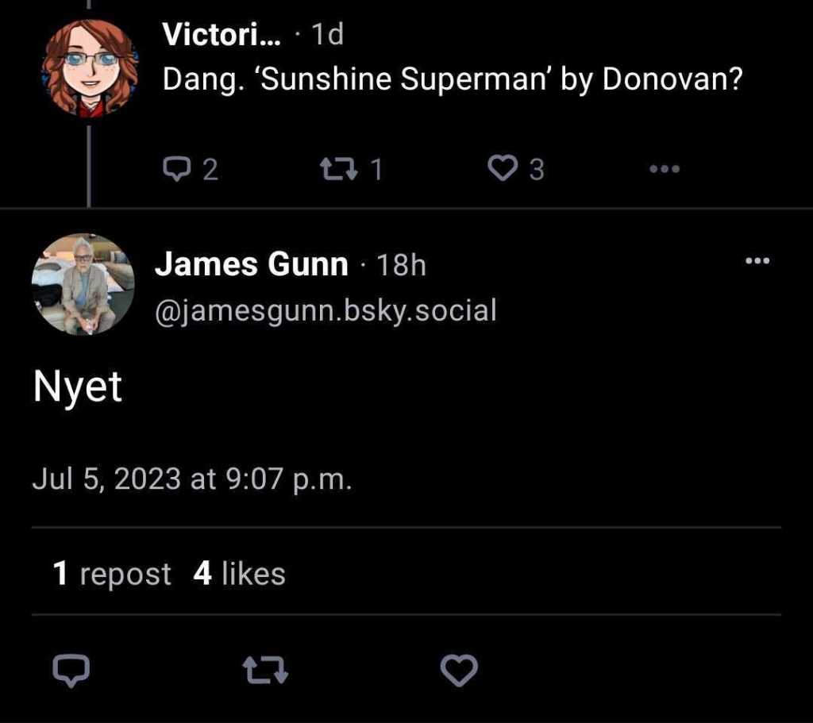Open the James Gunn display name
813x723 pixels.
coord(251,264)
